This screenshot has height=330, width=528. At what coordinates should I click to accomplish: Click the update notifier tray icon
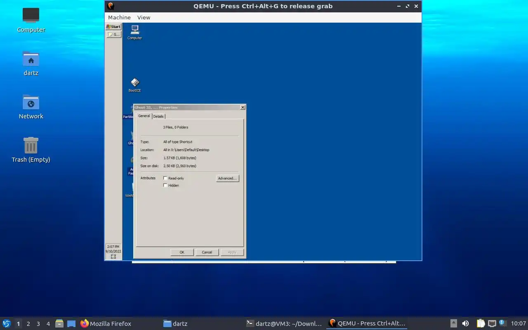click(x=502, y=323)
